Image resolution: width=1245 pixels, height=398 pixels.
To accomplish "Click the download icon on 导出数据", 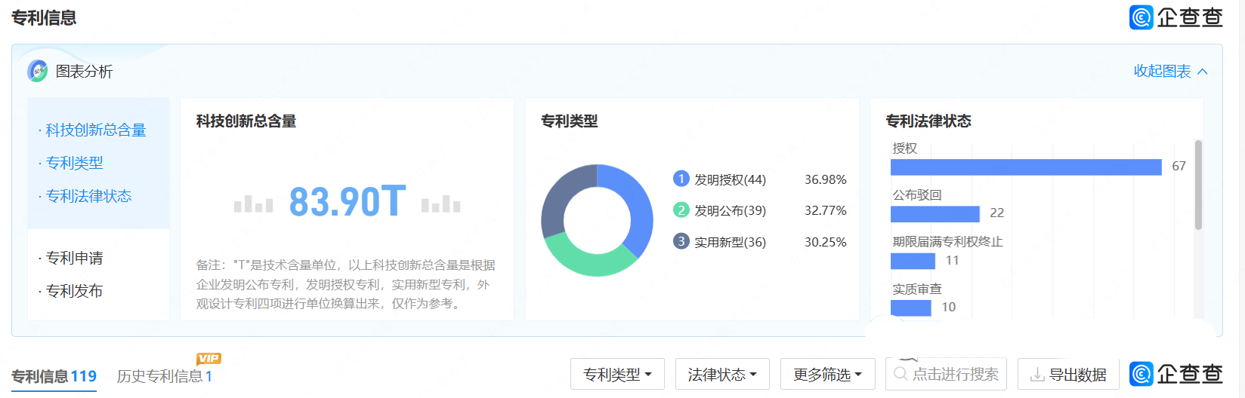I will 1038,375.
